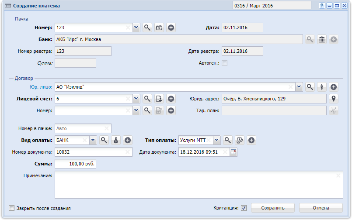Search for a Лицевой счет
Screen dimensions: 352x220
pos(147,99)
